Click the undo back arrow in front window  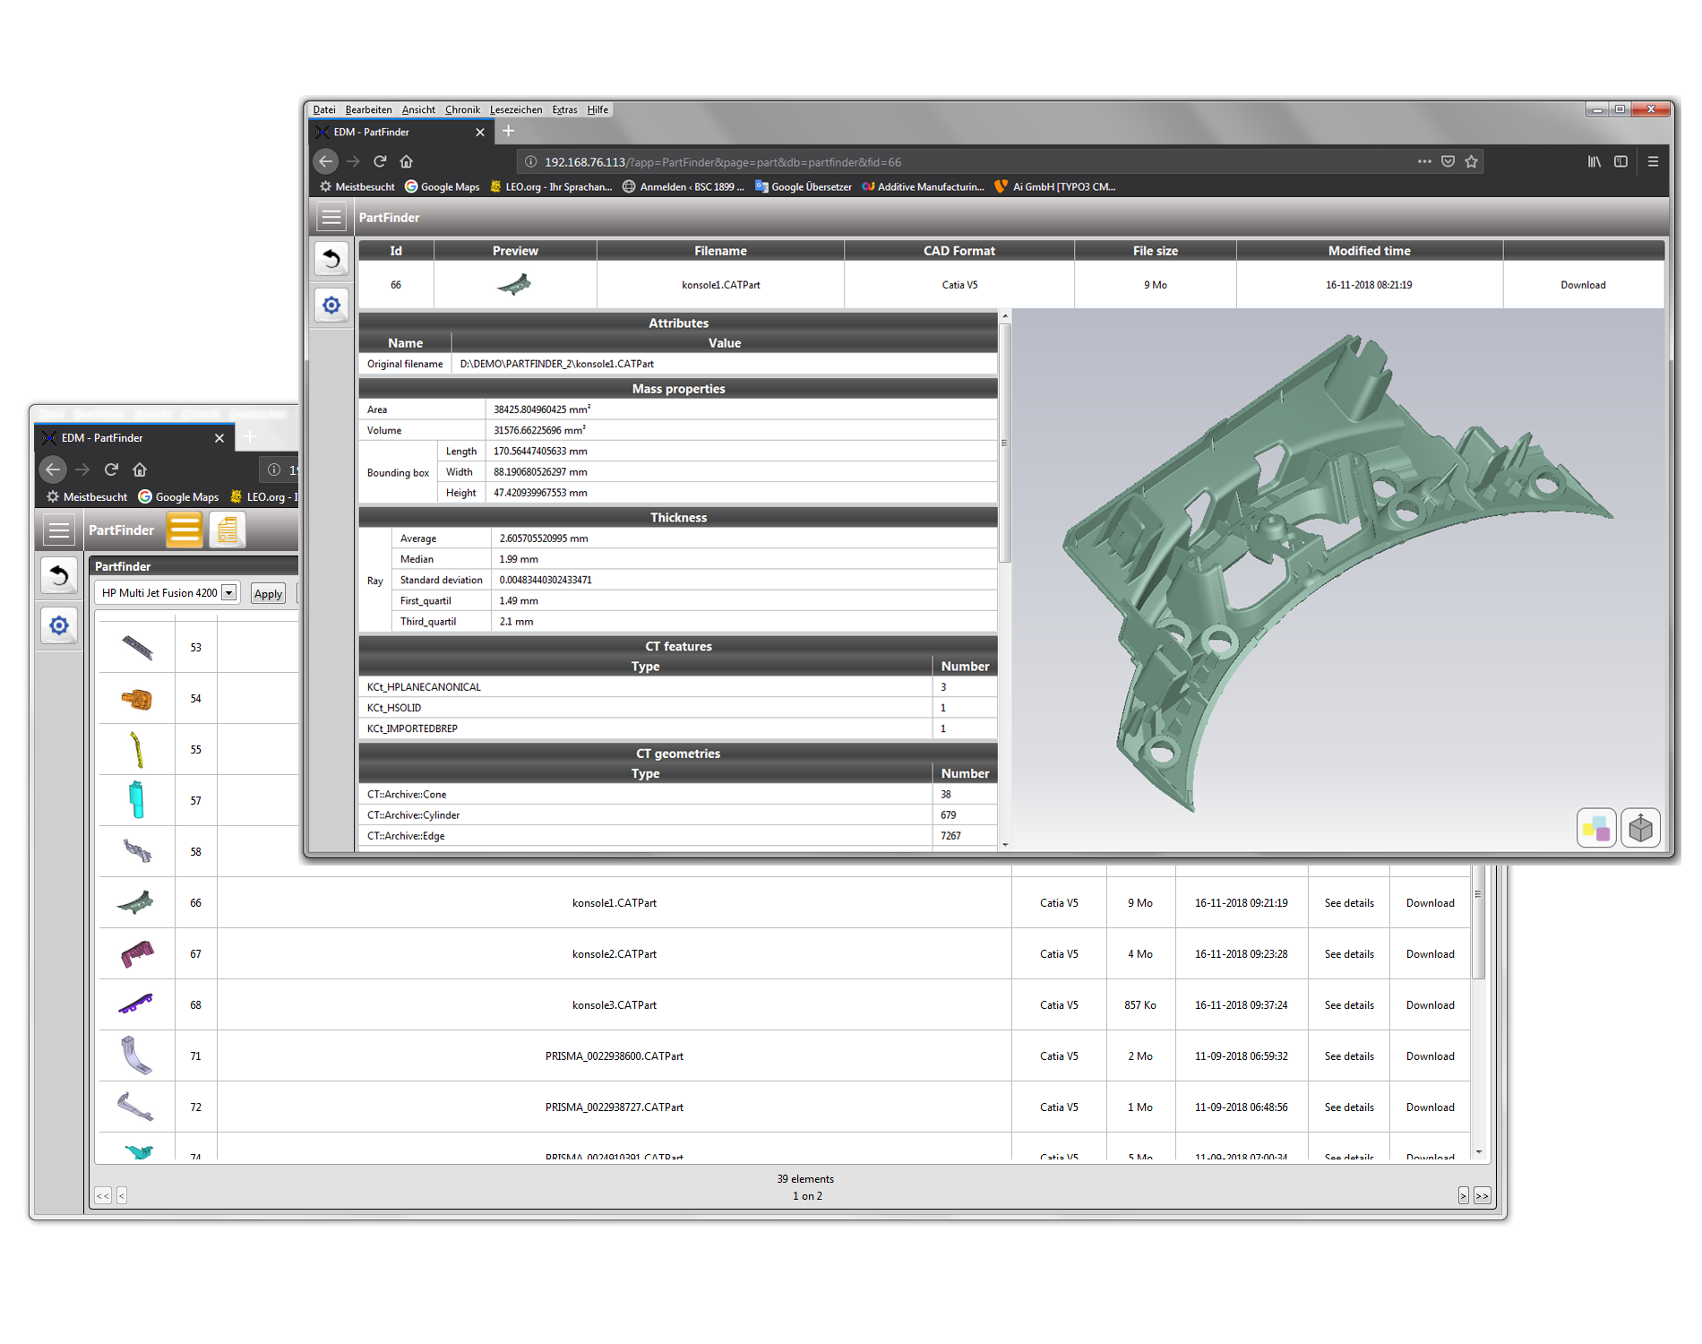331,260
